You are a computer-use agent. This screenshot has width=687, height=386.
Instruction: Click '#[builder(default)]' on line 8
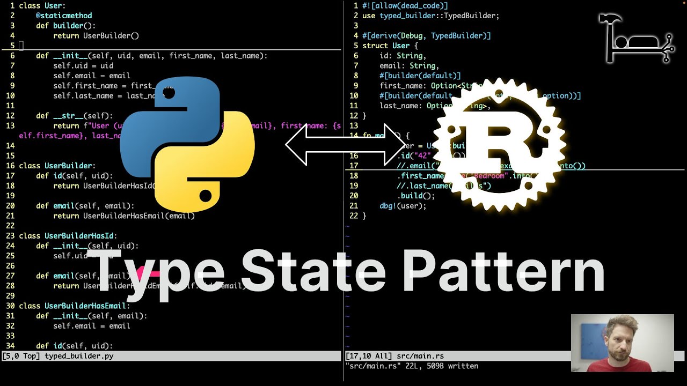pos(420,76)
